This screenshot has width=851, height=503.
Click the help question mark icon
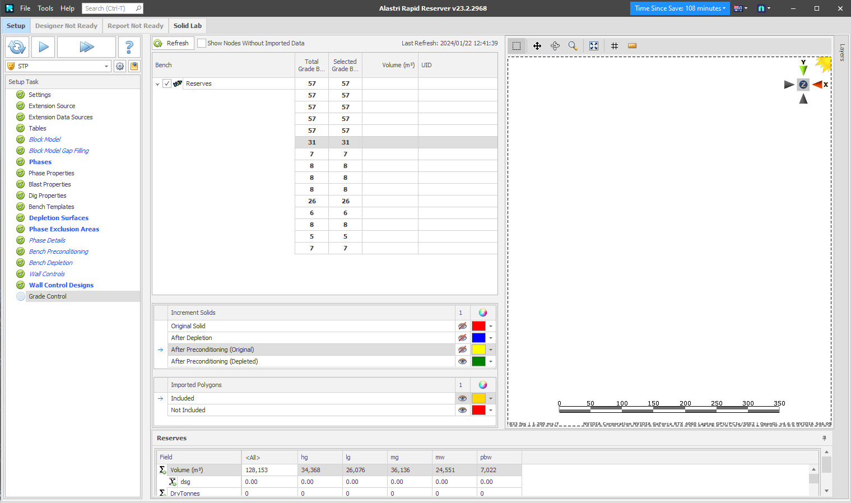tap(129, 46)
